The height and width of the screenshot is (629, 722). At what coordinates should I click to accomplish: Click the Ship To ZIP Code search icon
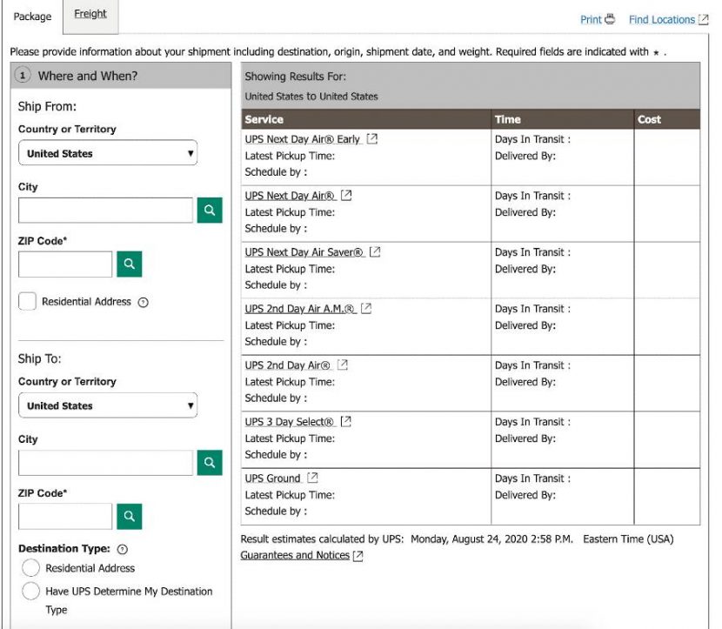(x=129, y=517)
